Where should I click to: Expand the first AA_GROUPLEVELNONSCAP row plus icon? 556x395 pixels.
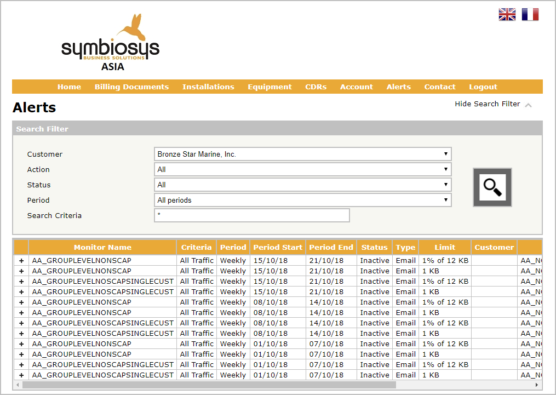point(21,261)
